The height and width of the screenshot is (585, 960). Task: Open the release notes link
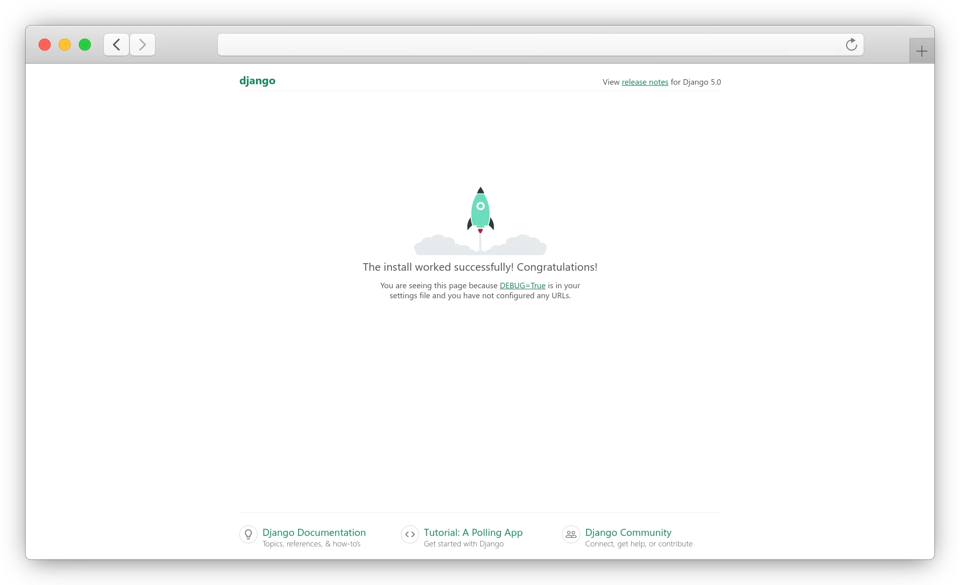pyautogui.click(x=644, y=82)
